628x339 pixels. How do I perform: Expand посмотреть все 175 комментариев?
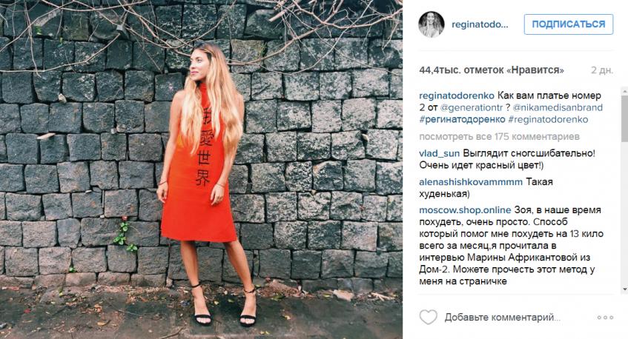click(499, 137)
